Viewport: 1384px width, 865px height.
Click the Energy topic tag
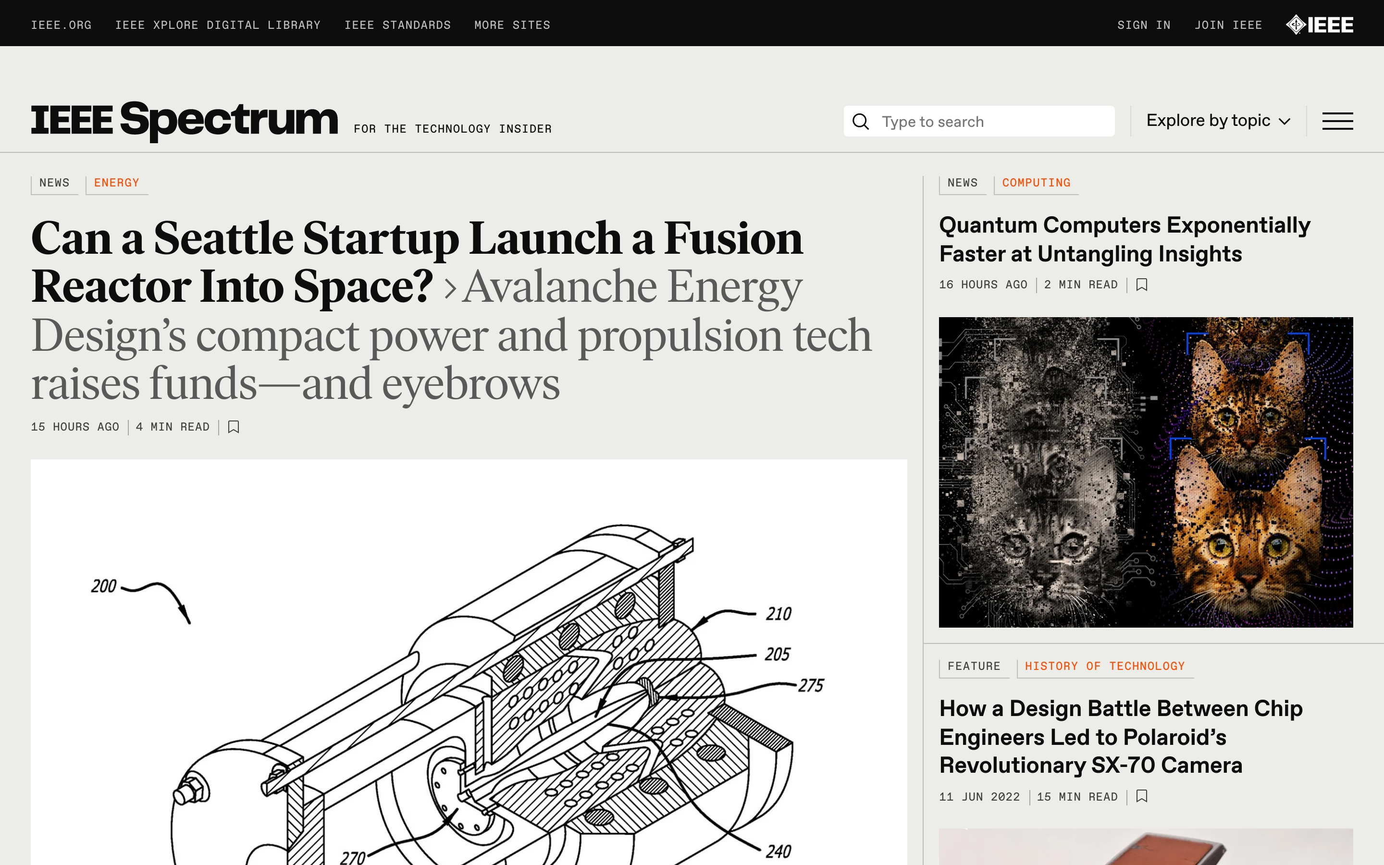click(x=117, y=183)
